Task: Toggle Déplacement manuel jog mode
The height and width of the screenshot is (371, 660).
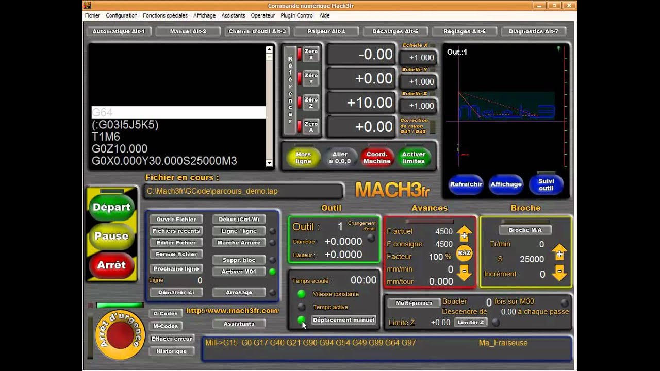Action: tap(343, 320)
